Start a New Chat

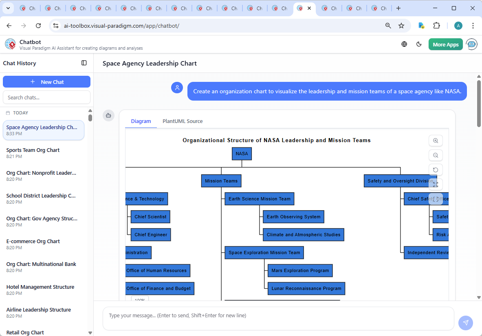point(46,81)
